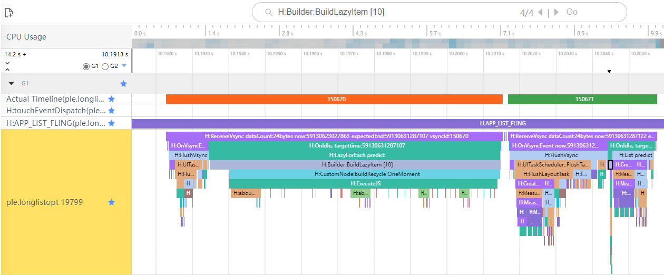The width and height of the screenshot is (664, 275).
Task: Click the import trace file icon
Action: click(8, 12)
